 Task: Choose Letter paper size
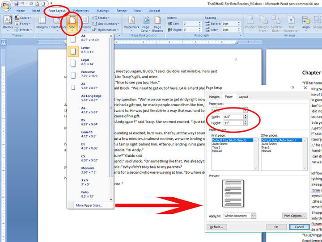[x=89, y=50]
